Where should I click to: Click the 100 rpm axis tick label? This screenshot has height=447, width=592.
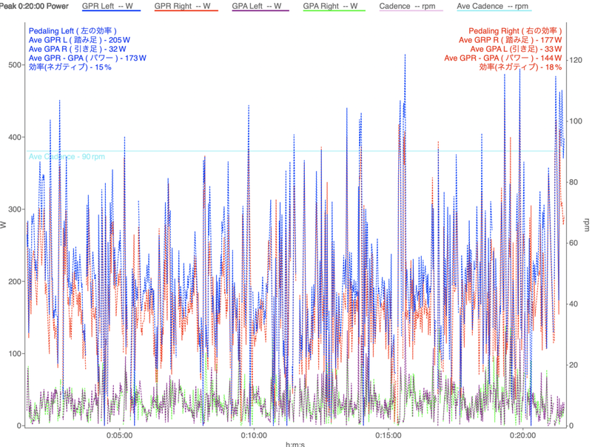[x=576, y=121]
